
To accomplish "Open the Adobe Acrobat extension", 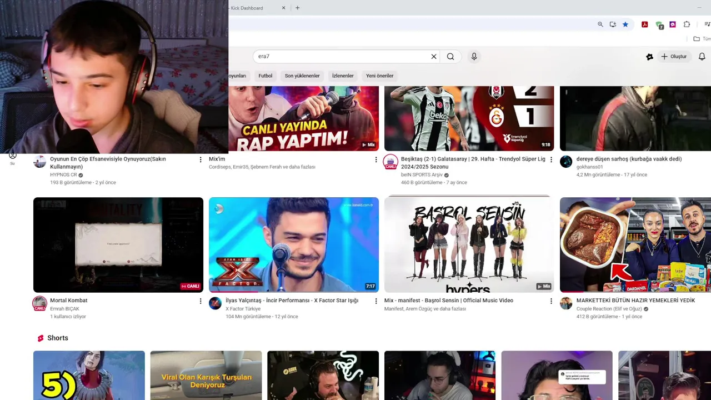I will [x=644, y=24].
